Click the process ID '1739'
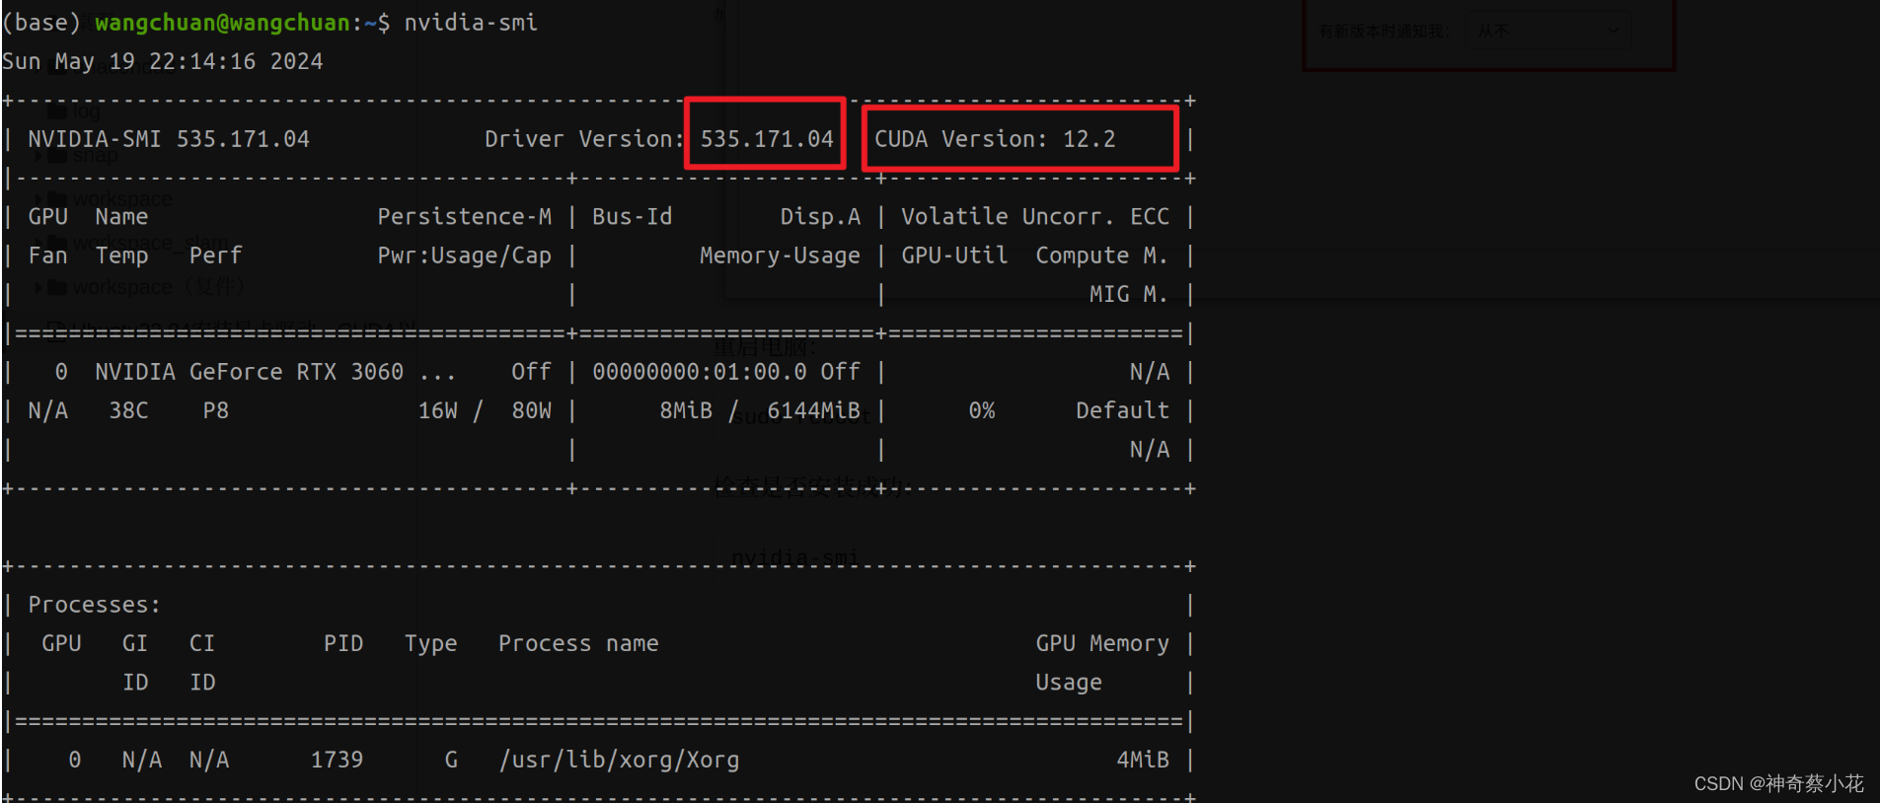The width and height of the screenshot is (1880, 803). pyautogui.click(x=337, y=760)
